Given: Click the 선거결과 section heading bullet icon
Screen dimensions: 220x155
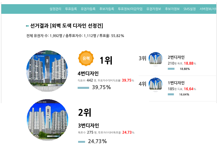Looking at the screenshot, I should [27, 26].
